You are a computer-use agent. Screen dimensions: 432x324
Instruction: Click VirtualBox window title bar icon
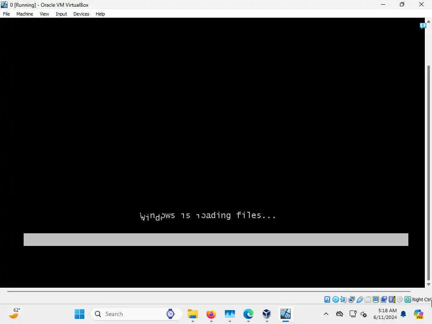[x=4, y=4]
